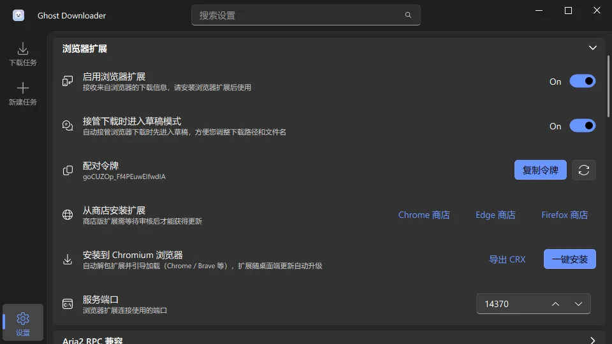Decrease the service port with down arrow
Viewport: 612px width, 344px height.
578,304
